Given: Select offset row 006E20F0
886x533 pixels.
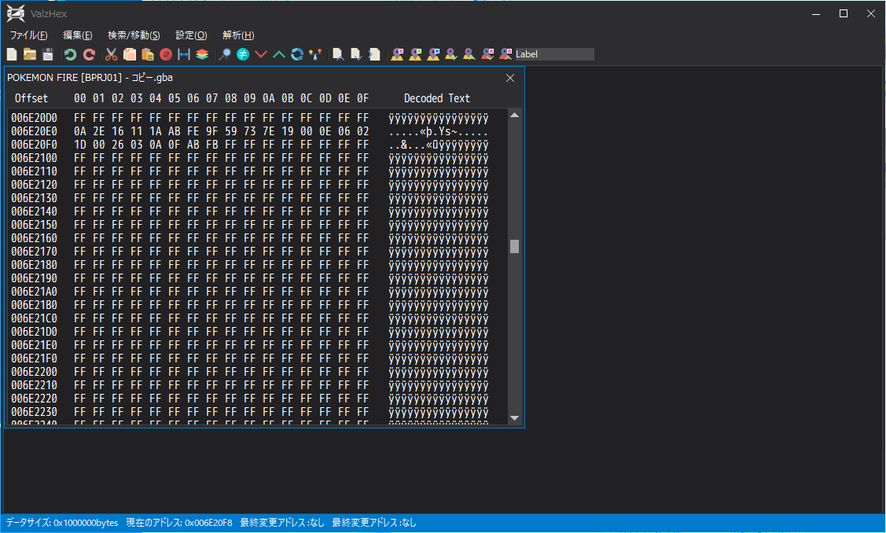Looking at the screenshot, I should tap(35, 145).
